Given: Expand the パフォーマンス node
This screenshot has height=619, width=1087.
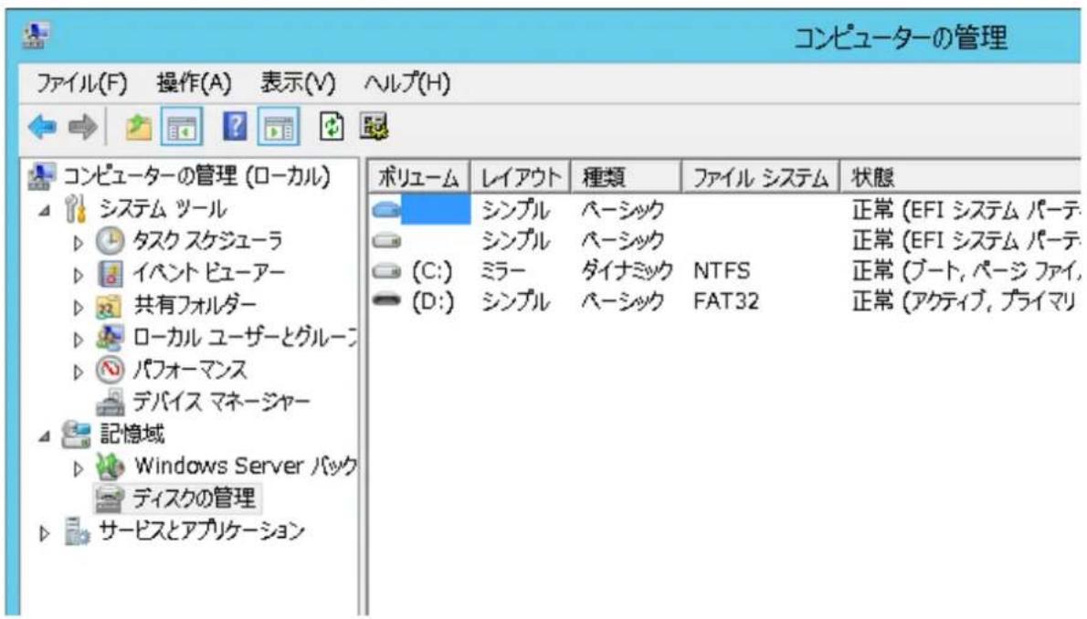Looking at the screenshot, I should coord(79,372).
